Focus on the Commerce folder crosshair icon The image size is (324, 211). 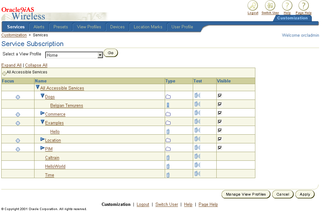18,114
